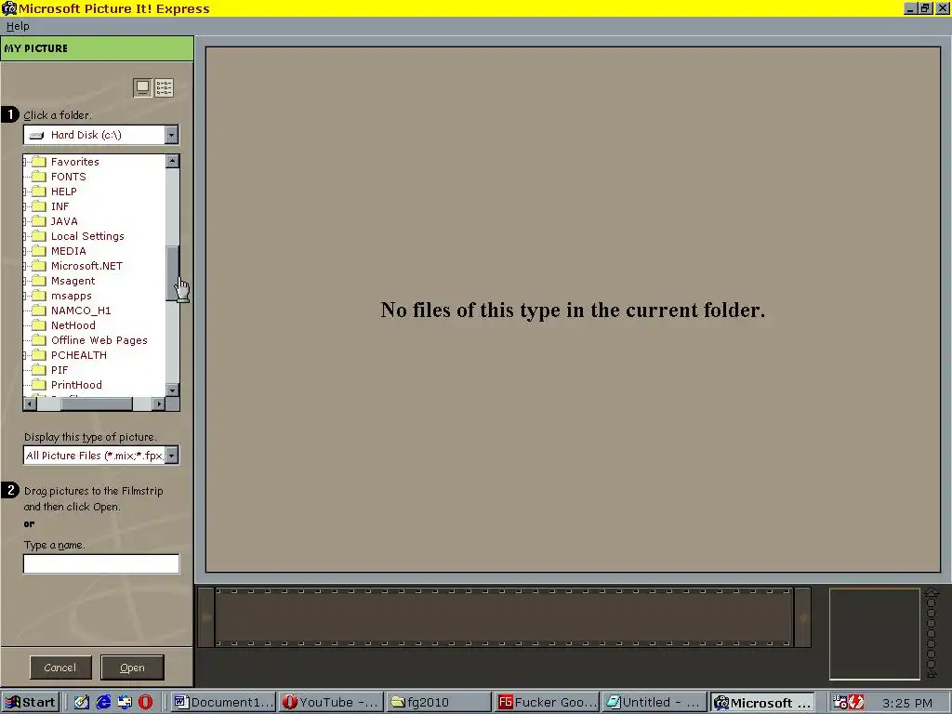
Task: Select the Microsoft.NET folder
Action: click(86, 266)
